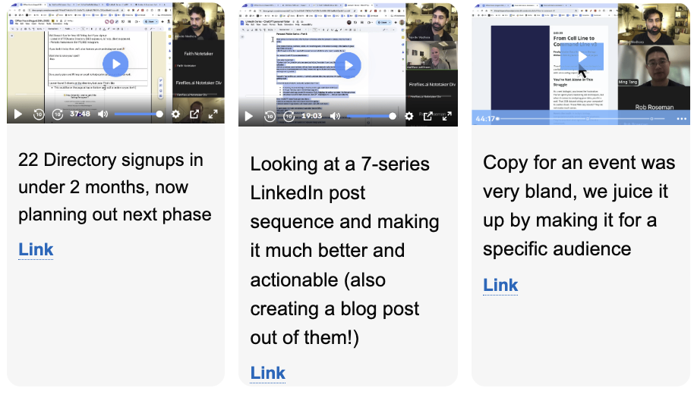Image resolution: width=694 pixels, height=394 pixels.
Task: Rewind 10 seconds in LinkedIn video
Action: pos(270,116)
